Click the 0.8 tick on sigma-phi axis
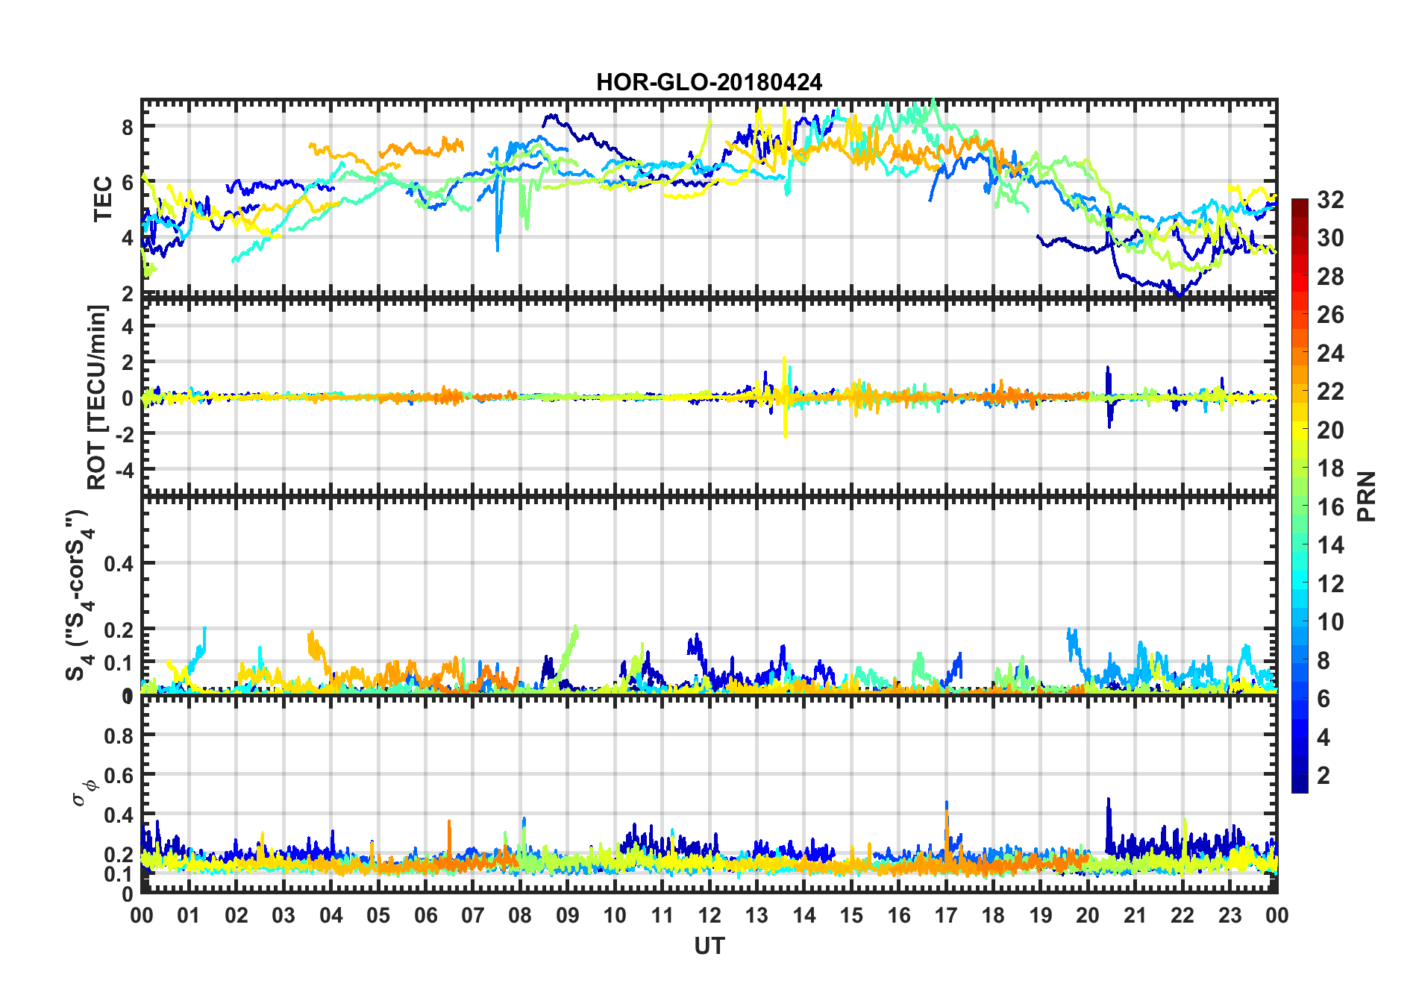 119,735
